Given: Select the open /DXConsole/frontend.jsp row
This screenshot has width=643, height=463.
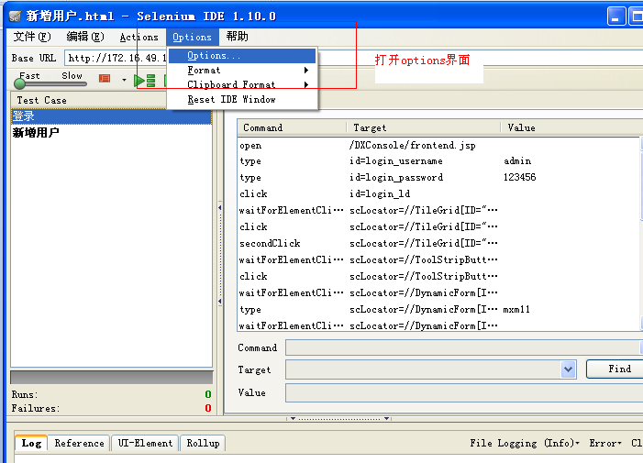Looking at the screenshot, I should 438,146.
